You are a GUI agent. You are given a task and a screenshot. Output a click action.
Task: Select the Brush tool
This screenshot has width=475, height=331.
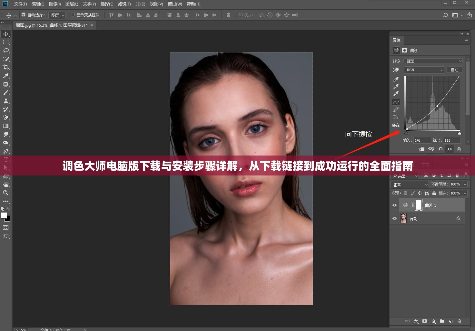6,93
